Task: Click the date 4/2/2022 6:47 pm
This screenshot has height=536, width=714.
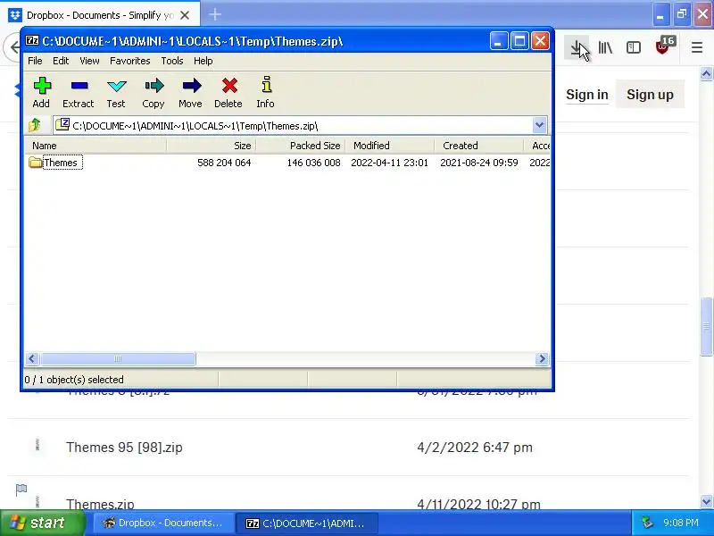Action: 475,448
